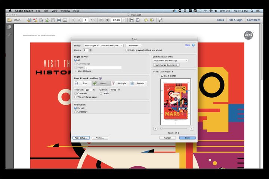Click the next preview page arrow
The width and height of the screenshot is (269, 179).
click(192, 129)
